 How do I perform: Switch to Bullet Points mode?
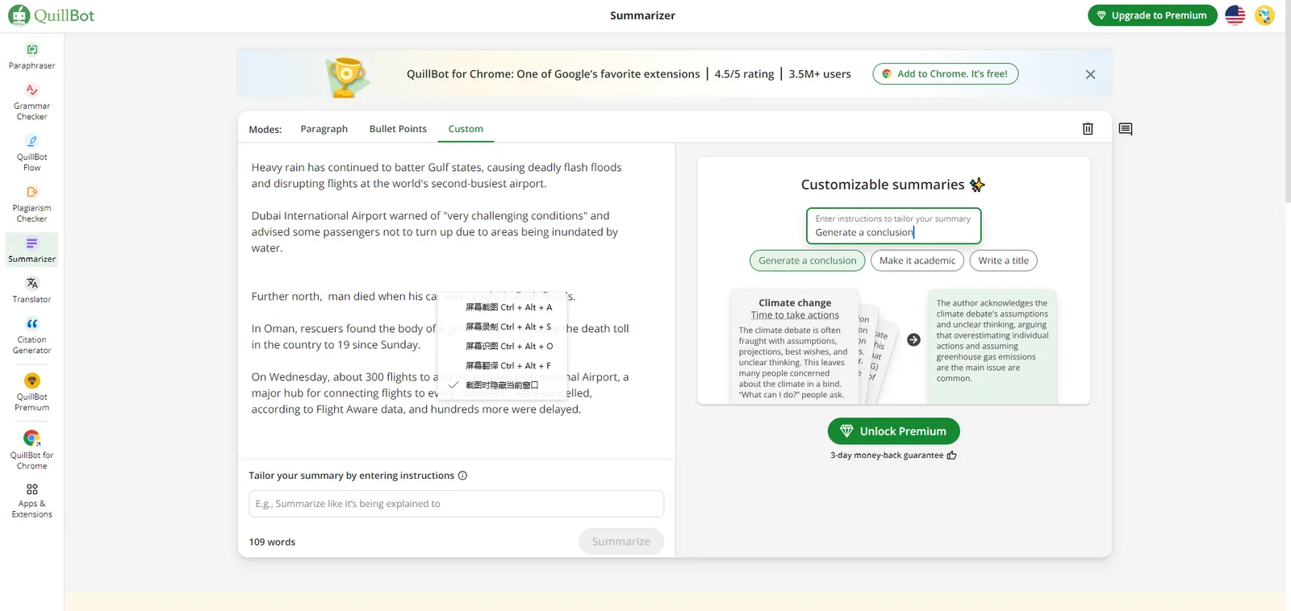click(x=398, y=129)
